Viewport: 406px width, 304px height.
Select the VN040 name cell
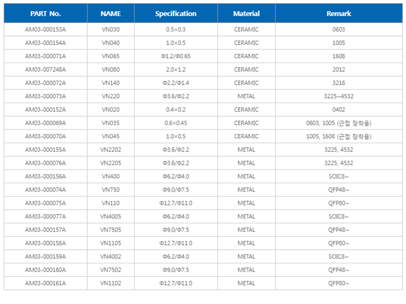[111, 43]
